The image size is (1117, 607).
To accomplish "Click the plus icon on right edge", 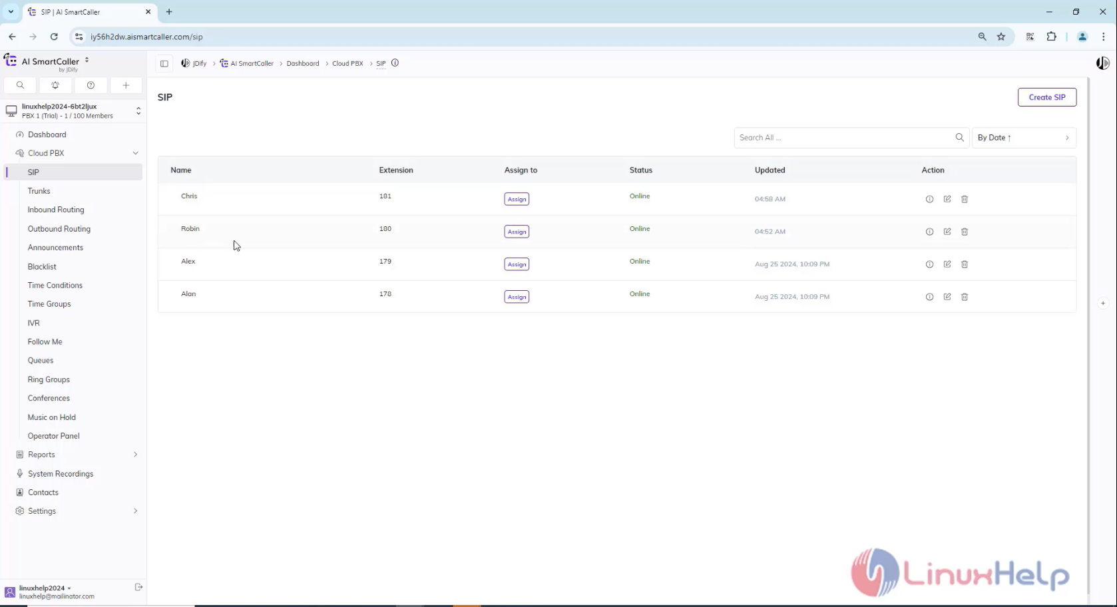I will point(1103,303).
